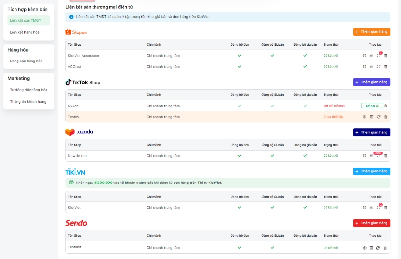The height and width of the screenshot is (259, 401).
Task: Open Đăng bán hàng hóa in the sidebar
Action: click(26, 61)
